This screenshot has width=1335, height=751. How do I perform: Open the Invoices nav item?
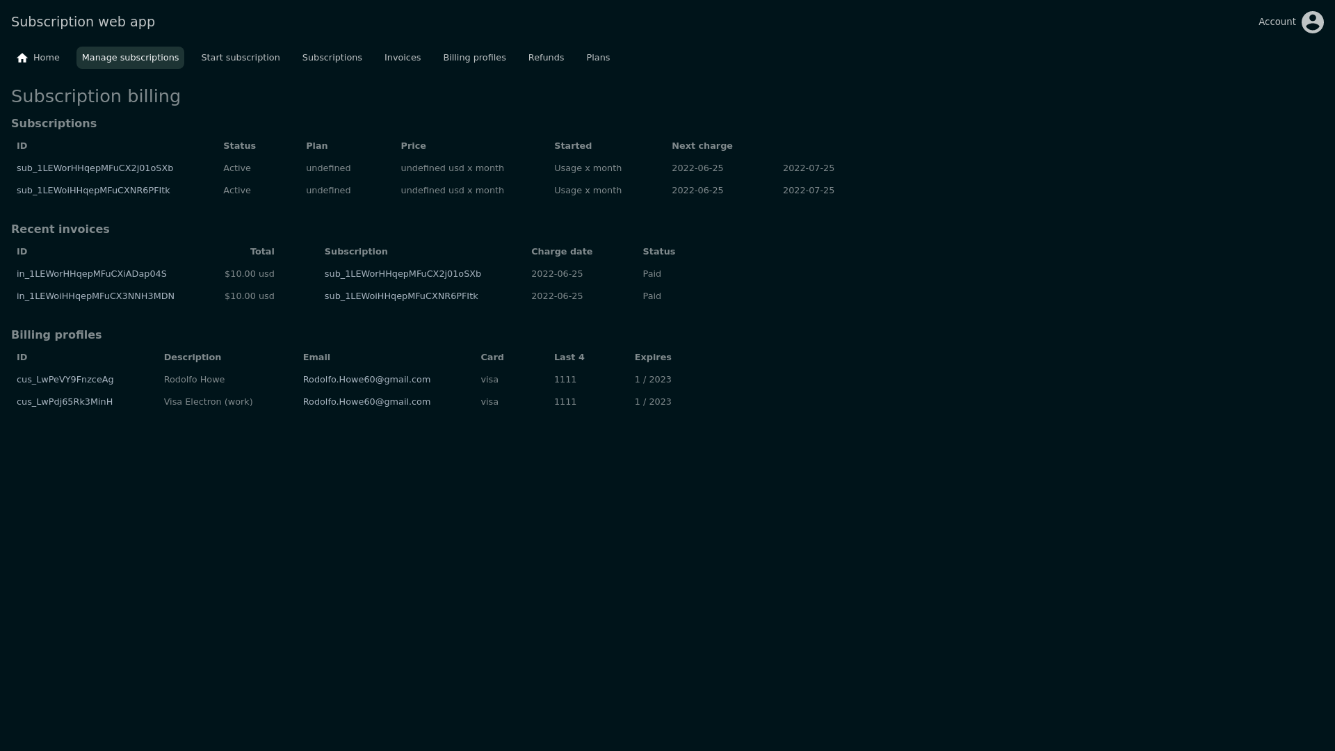click(402, 58)
